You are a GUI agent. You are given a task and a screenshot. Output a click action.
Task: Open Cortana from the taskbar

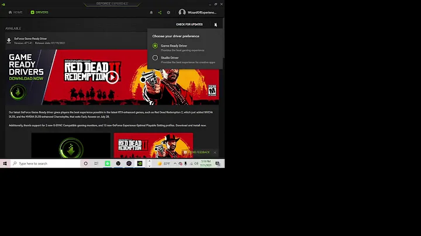[85, 164]
